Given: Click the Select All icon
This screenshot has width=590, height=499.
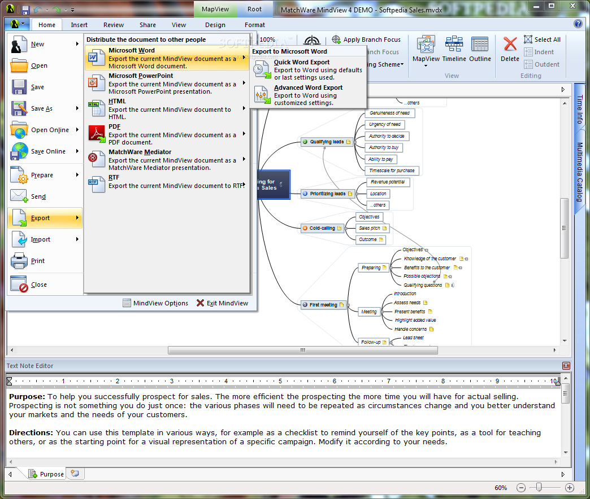Looking at the screenshot, I should pos(528,40).
